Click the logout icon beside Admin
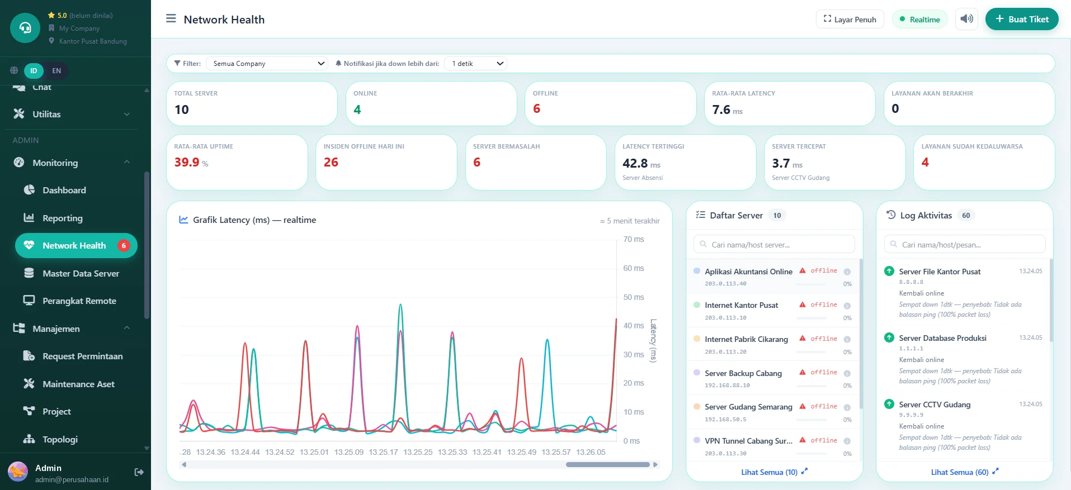This screenshot has width=1071, height=490. (x=139, y=472)
